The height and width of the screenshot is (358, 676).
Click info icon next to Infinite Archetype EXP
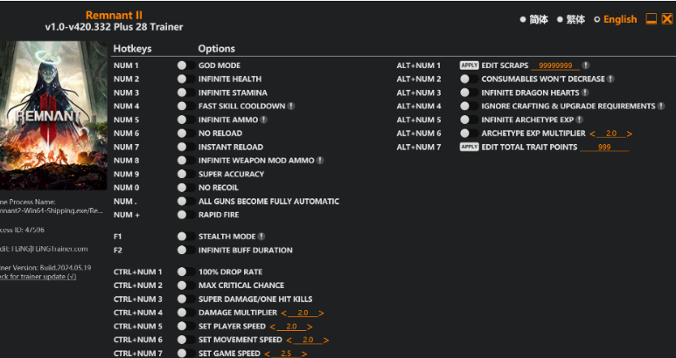click(579, 120)
